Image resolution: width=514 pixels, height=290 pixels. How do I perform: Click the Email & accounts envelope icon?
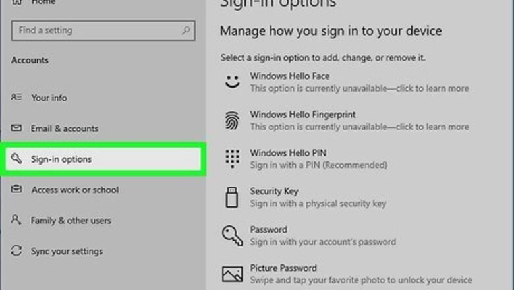coord(17,129)
